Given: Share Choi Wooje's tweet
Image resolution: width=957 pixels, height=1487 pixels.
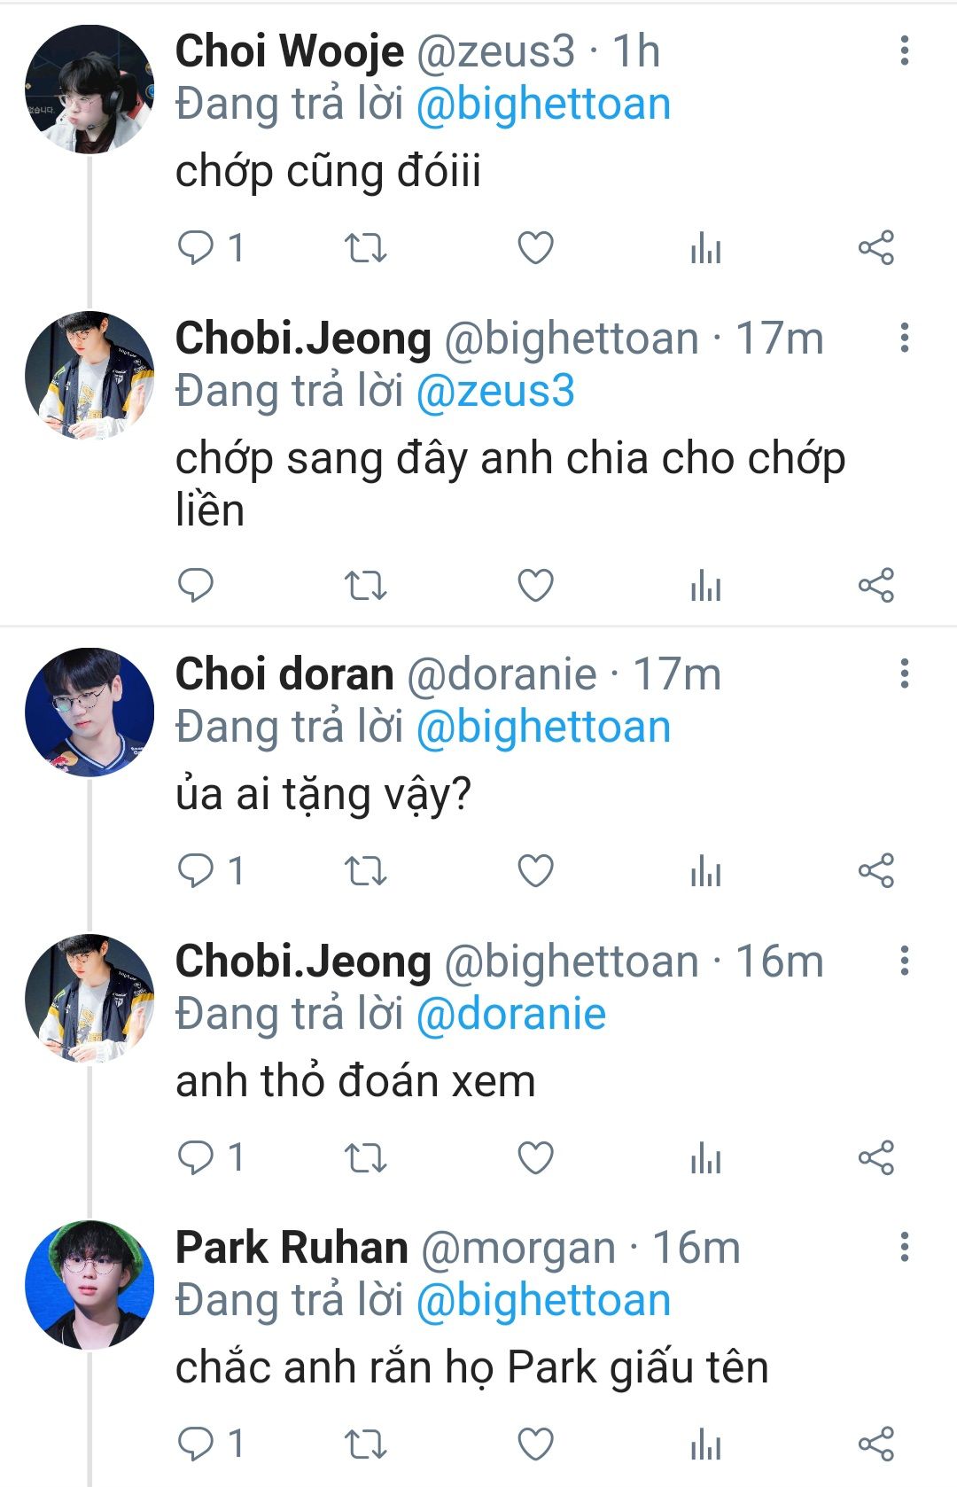Looking at the screenshot, I should point(875,248).
